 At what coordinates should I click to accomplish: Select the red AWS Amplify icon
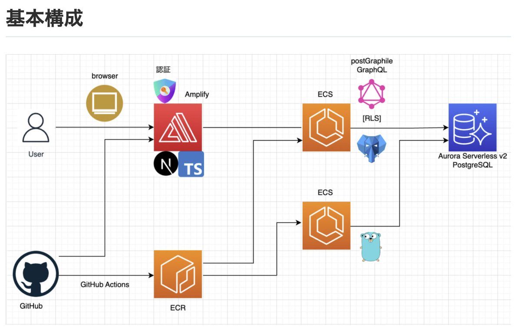178,127
